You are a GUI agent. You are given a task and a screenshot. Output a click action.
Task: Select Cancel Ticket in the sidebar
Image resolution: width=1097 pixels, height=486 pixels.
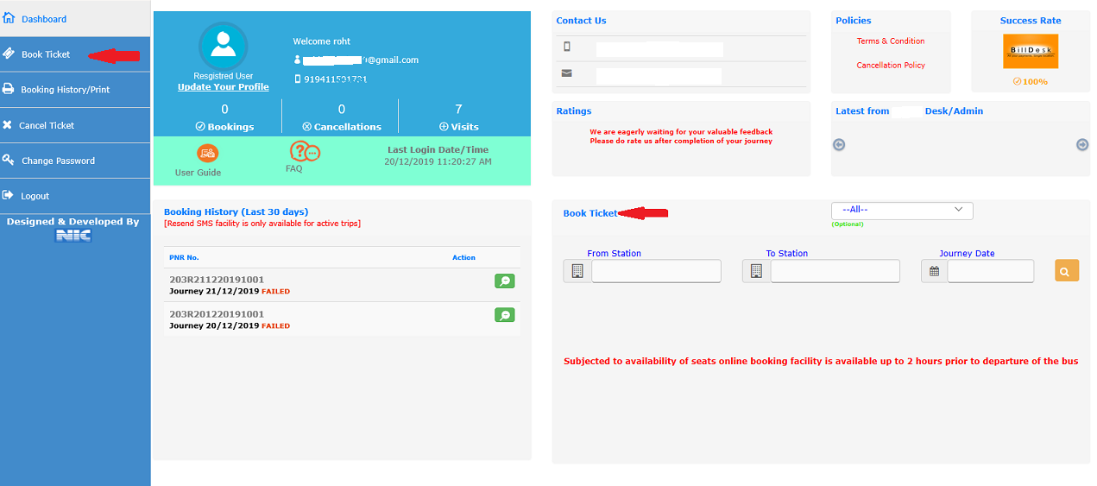(47, 125)
